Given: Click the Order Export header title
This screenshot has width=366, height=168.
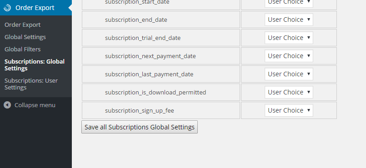Looking at the screenshot, I should 35,8.
